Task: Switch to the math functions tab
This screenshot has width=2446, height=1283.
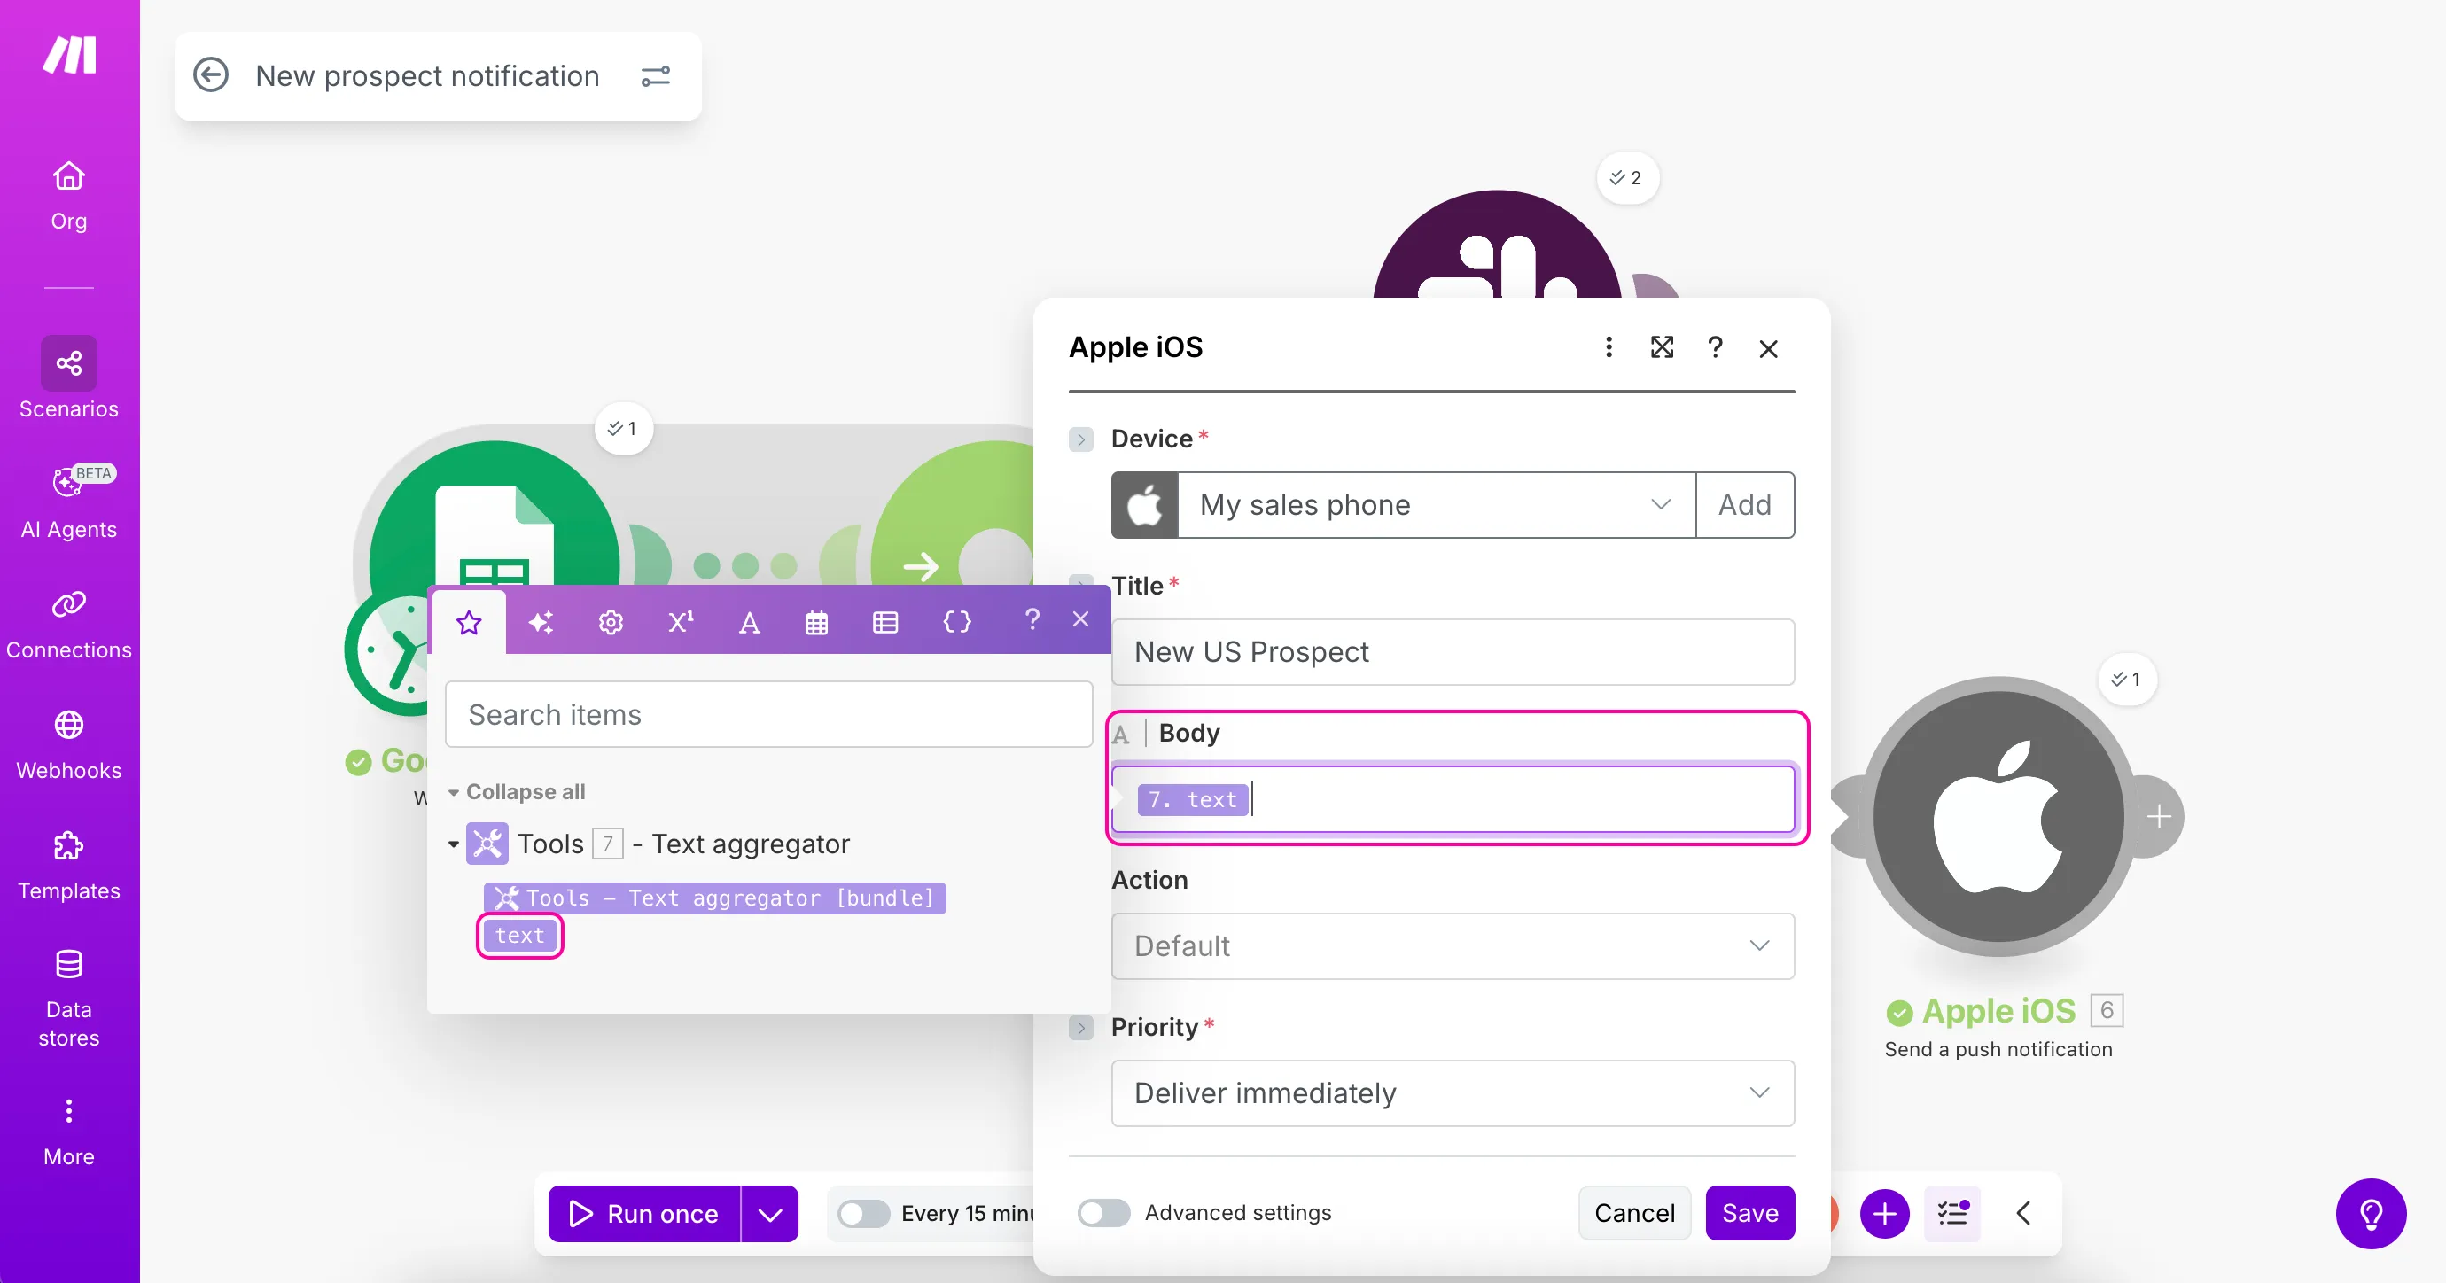Action: pyautogui.click(x=680, y=622)
